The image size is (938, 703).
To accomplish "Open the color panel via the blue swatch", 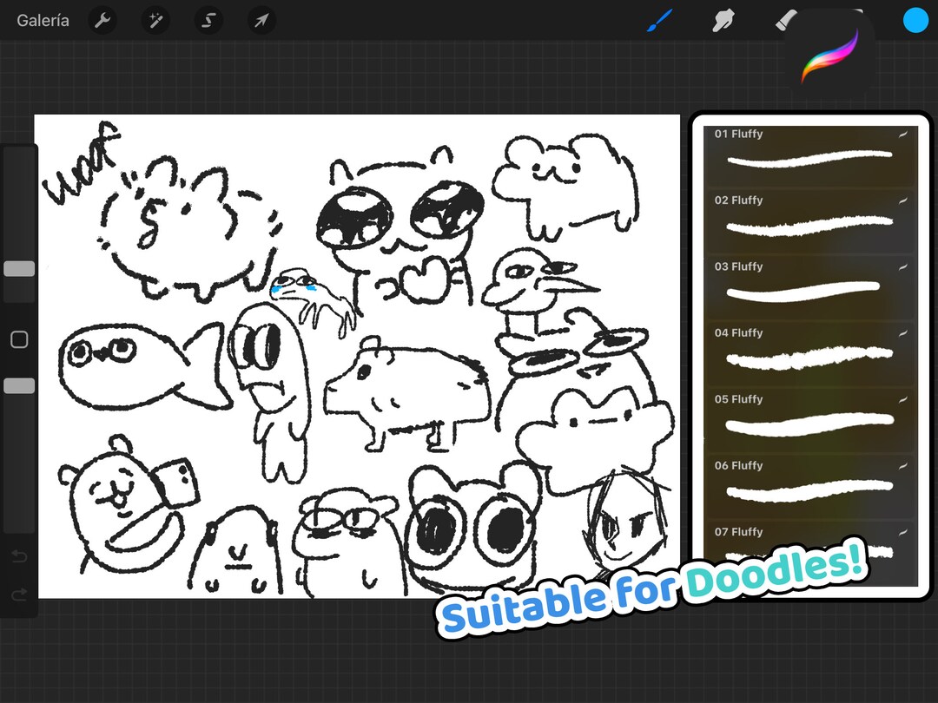I will pyautogui.click(x=916, y=20).
